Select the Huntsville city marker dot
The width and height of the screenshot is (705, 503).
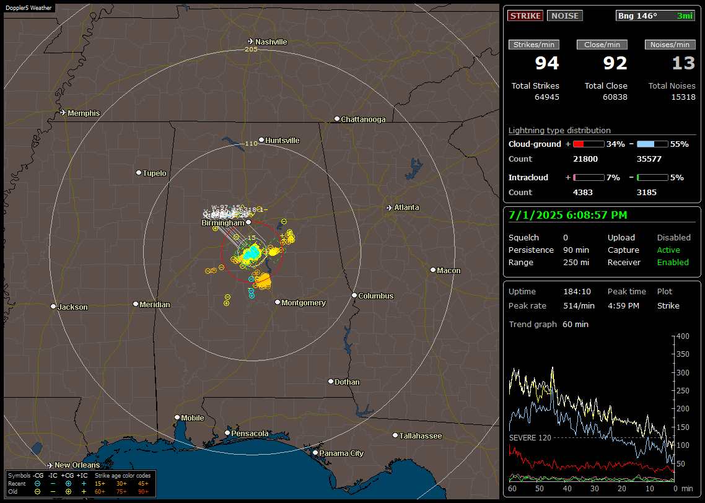pyautogui.click(x=261, y=140)
